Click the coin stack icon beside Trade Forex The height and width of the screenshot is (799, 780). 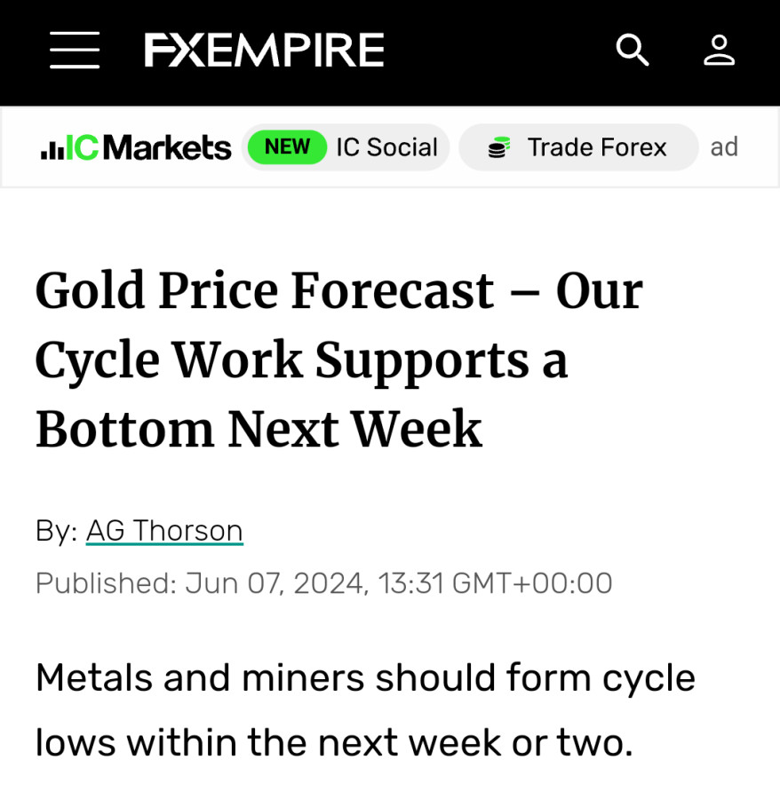(x=498, y=148)
